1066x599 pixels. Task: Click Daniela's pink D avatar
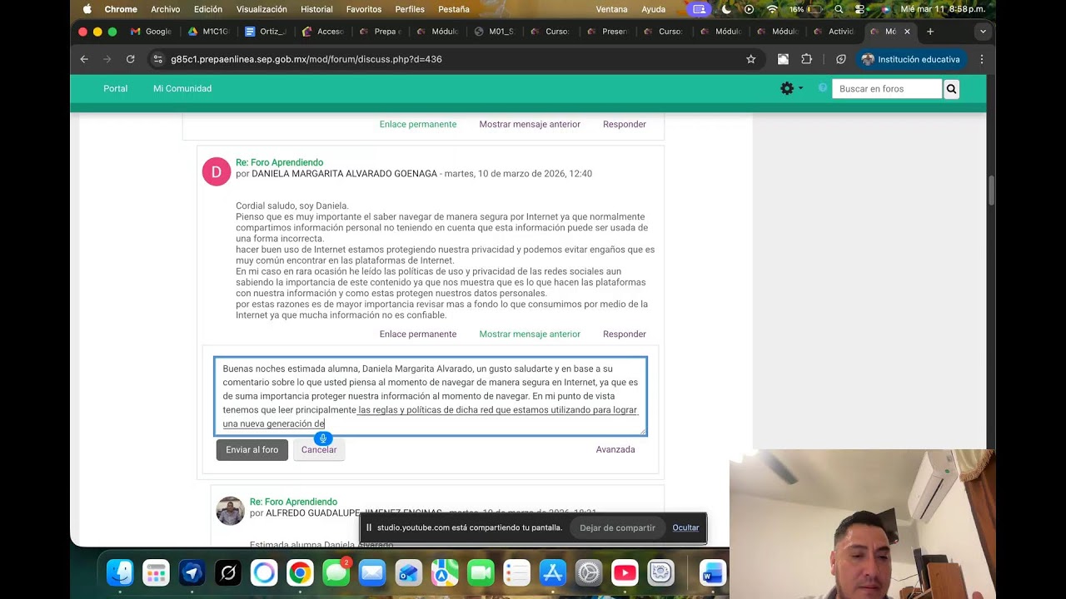pos(217,171)
